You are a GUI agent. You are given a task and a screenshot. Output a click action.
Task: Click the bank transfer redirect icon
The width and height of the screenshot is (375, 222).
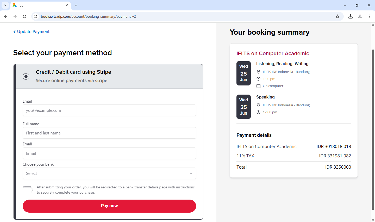[x=28, y=190]
